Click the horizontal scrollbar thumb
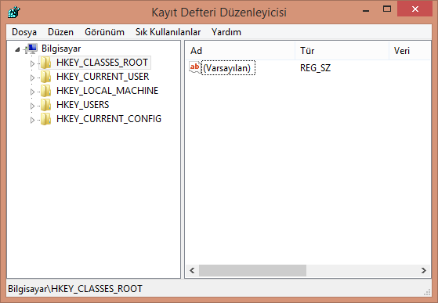 tap(252, 270)
